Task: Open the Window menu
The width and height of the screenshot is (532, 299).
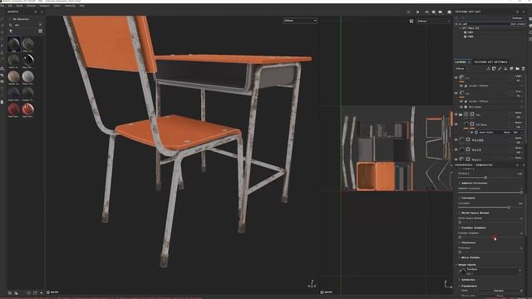Action: pyautogui.click(x=32, y=6)
